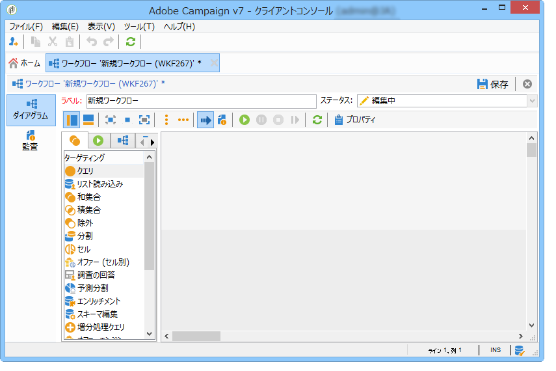556x371 pixels.
Task: Click diagram vertical scrollbar down arrow
Action: click(x=531, y=325)
